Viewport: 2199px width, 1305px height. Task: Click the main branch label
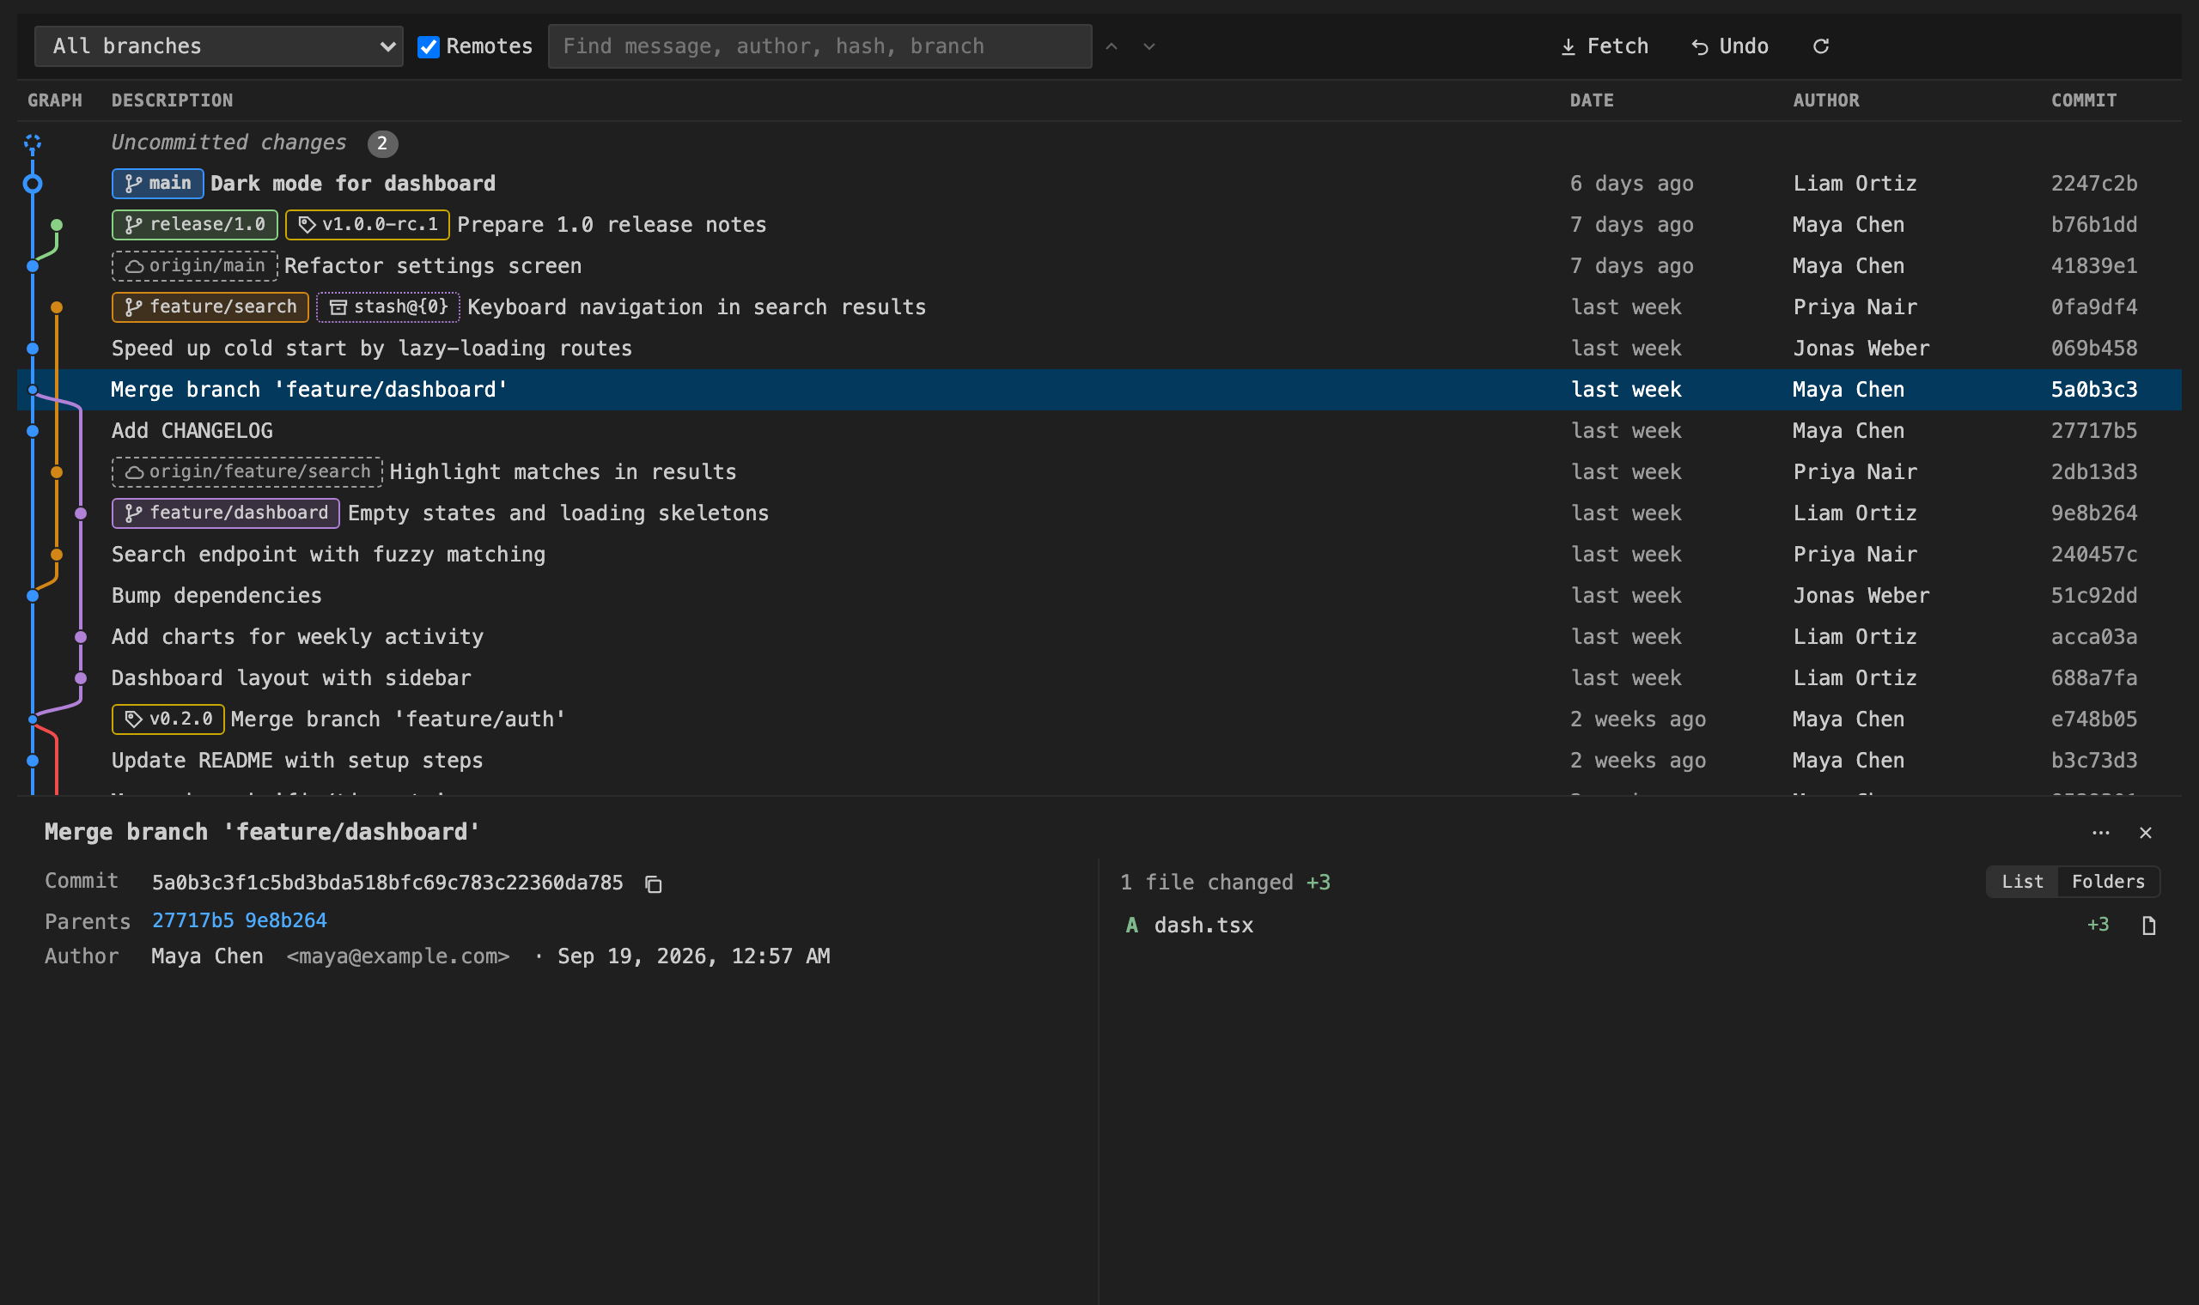pyautogui.click(x=157, y=184)
